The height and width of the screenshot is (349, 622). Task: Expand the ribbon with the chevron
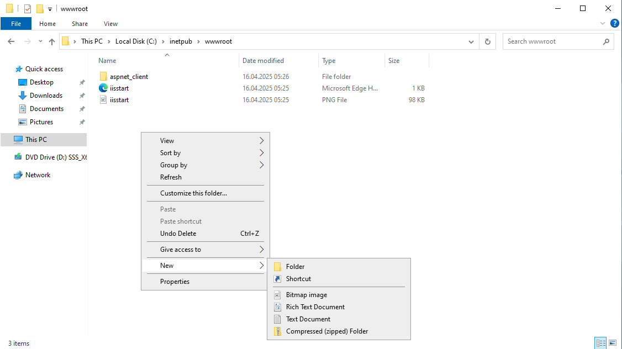(x=602, y=23)
